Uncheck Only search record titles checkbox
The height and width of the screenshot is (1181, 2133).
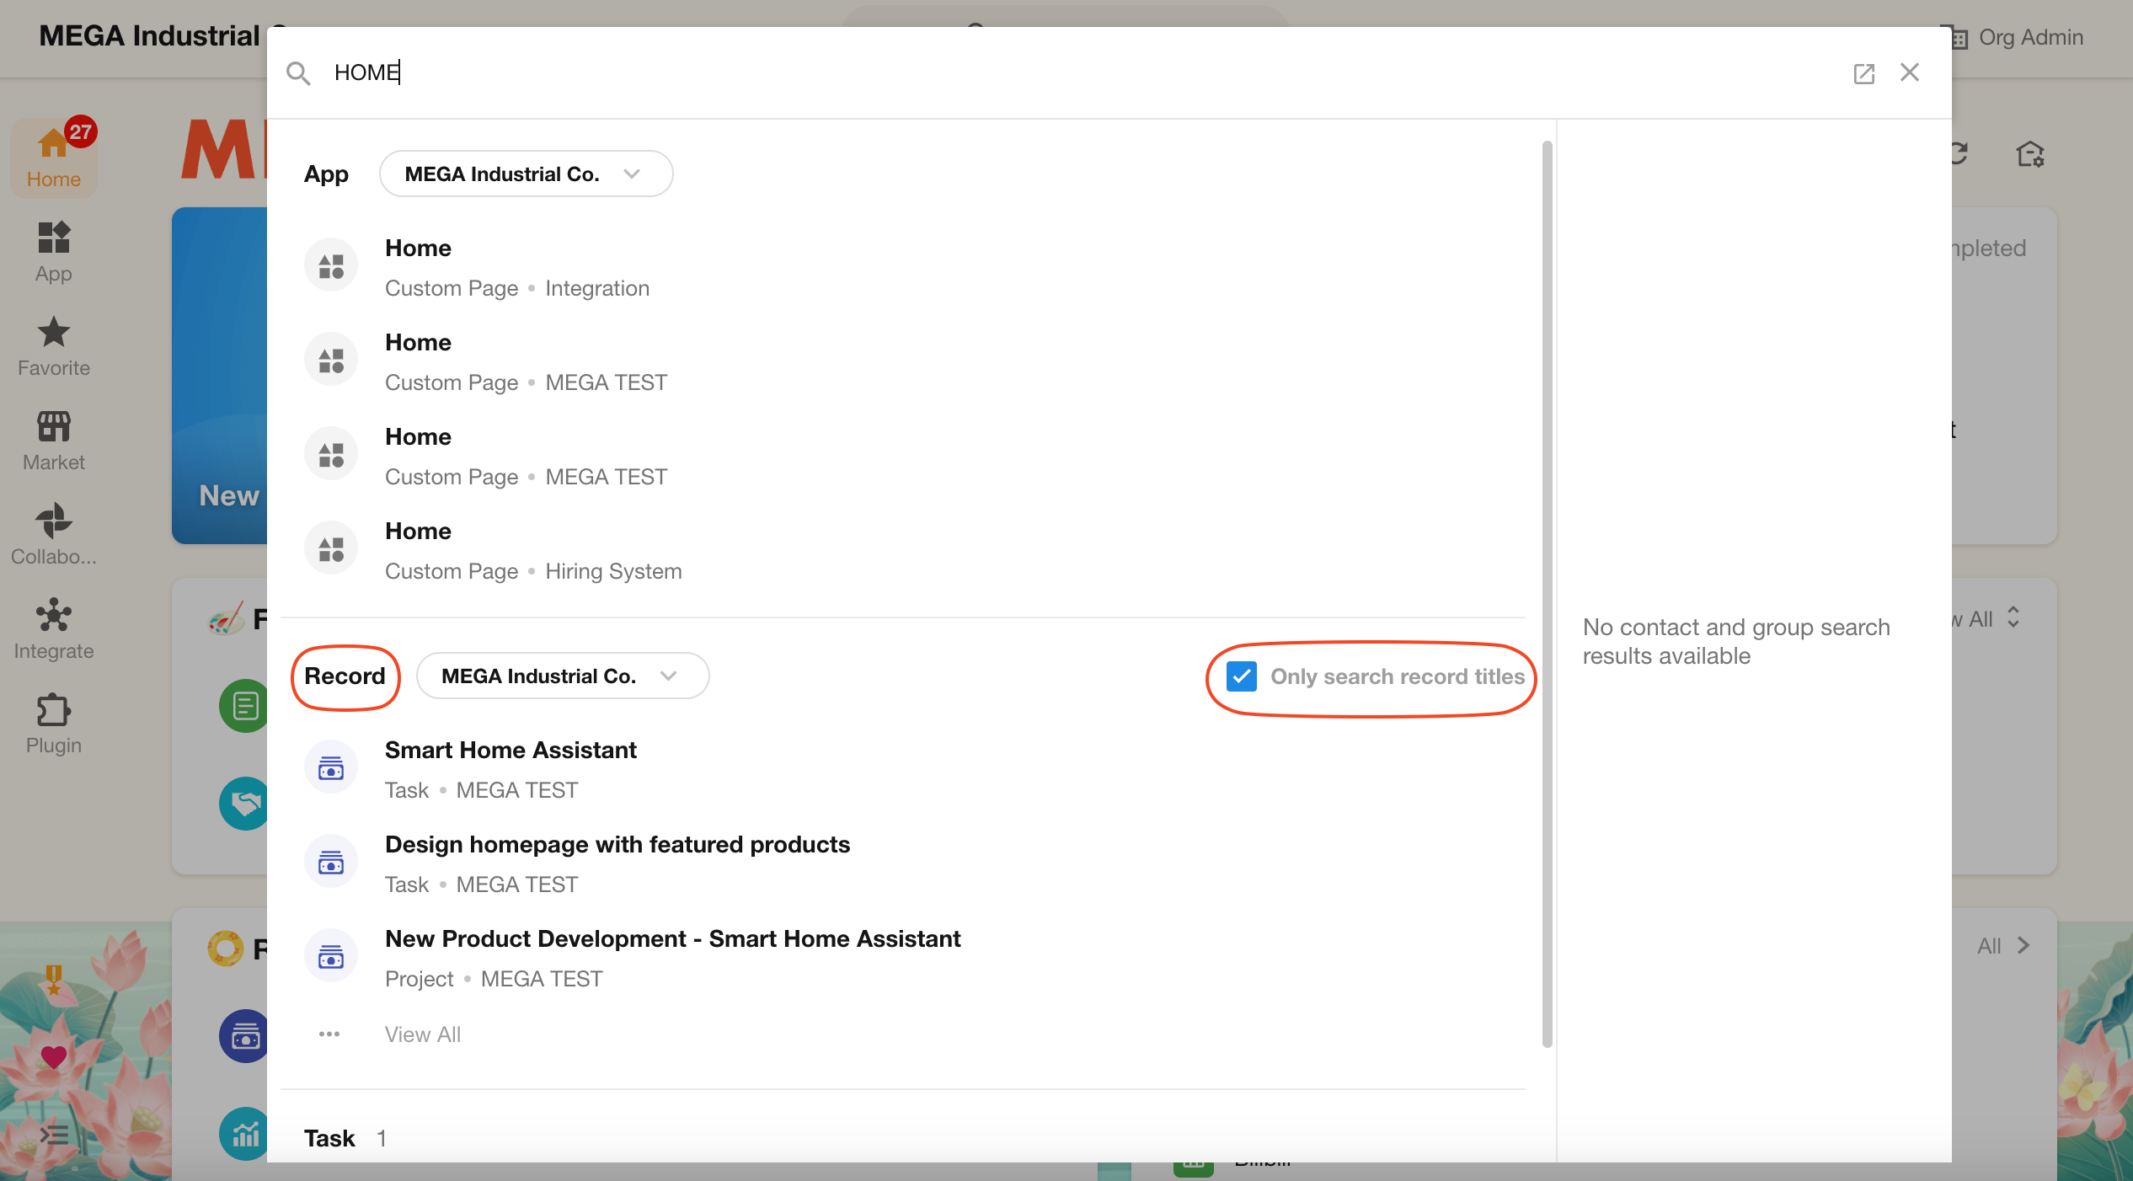coord(1241,676)
